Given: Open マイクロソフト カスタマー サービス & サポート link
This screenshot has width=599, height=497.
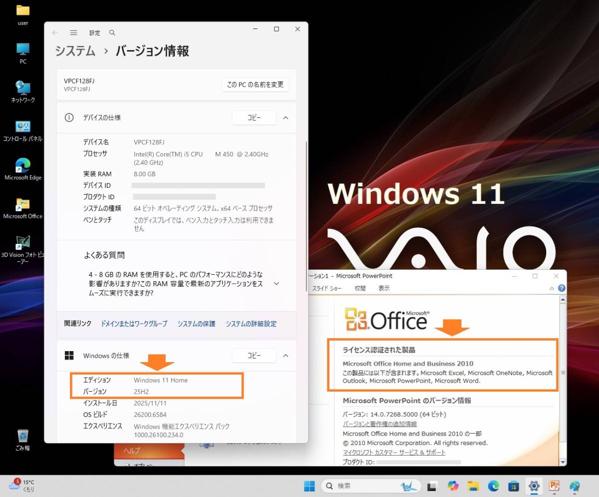Looking at the screenshot, I should (x=394, y=452).
